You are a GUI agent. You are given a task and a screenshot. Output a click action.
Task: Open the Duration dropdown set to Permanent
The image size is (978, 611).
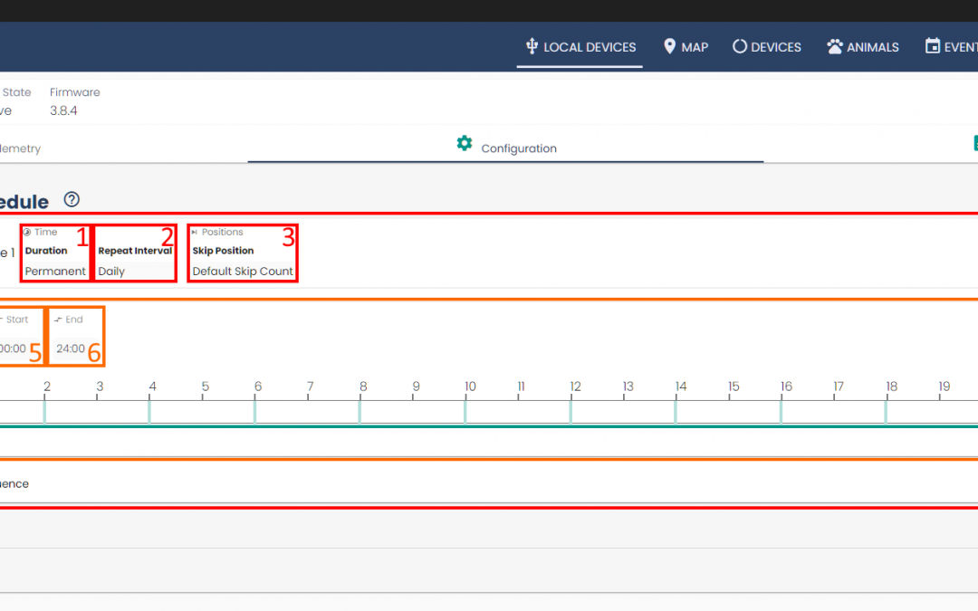tap(54, 271)
